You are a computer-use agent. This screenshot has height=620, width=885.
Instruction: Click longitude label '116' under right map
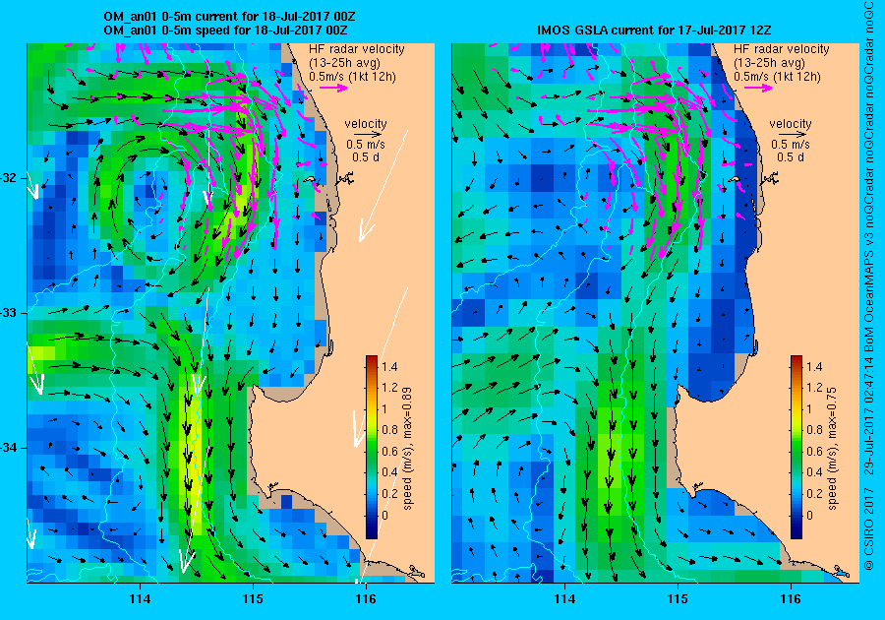click(791, 599)
